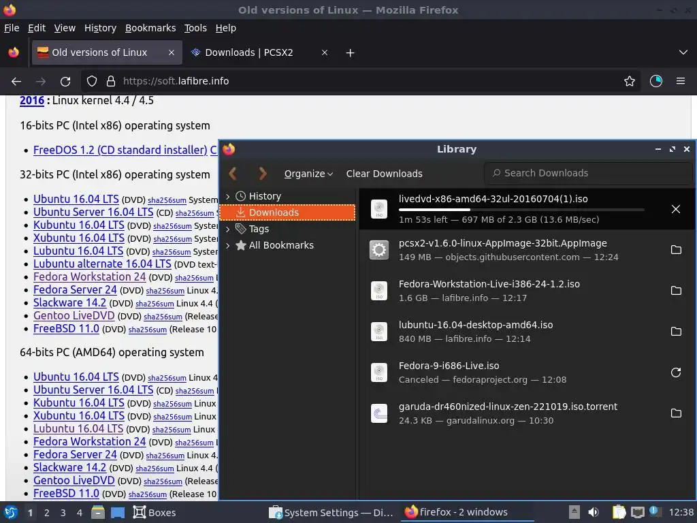The image size is (697, 523).
Task: Click the livedvd download progress bar
Action: point(521,210)
